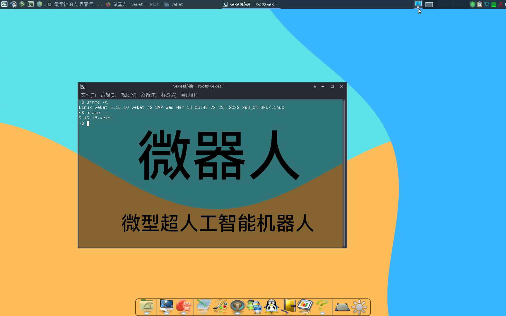The height and width of the screenshot is (316, 506).
Task: Open the 终端(T) menu in terminal
Action: (x=149, y=95)
